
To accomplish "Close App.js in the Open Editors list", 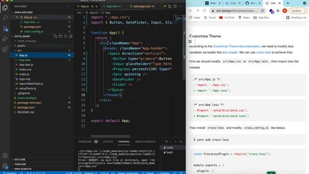I will pyautogui.click(x=17, y=17).
